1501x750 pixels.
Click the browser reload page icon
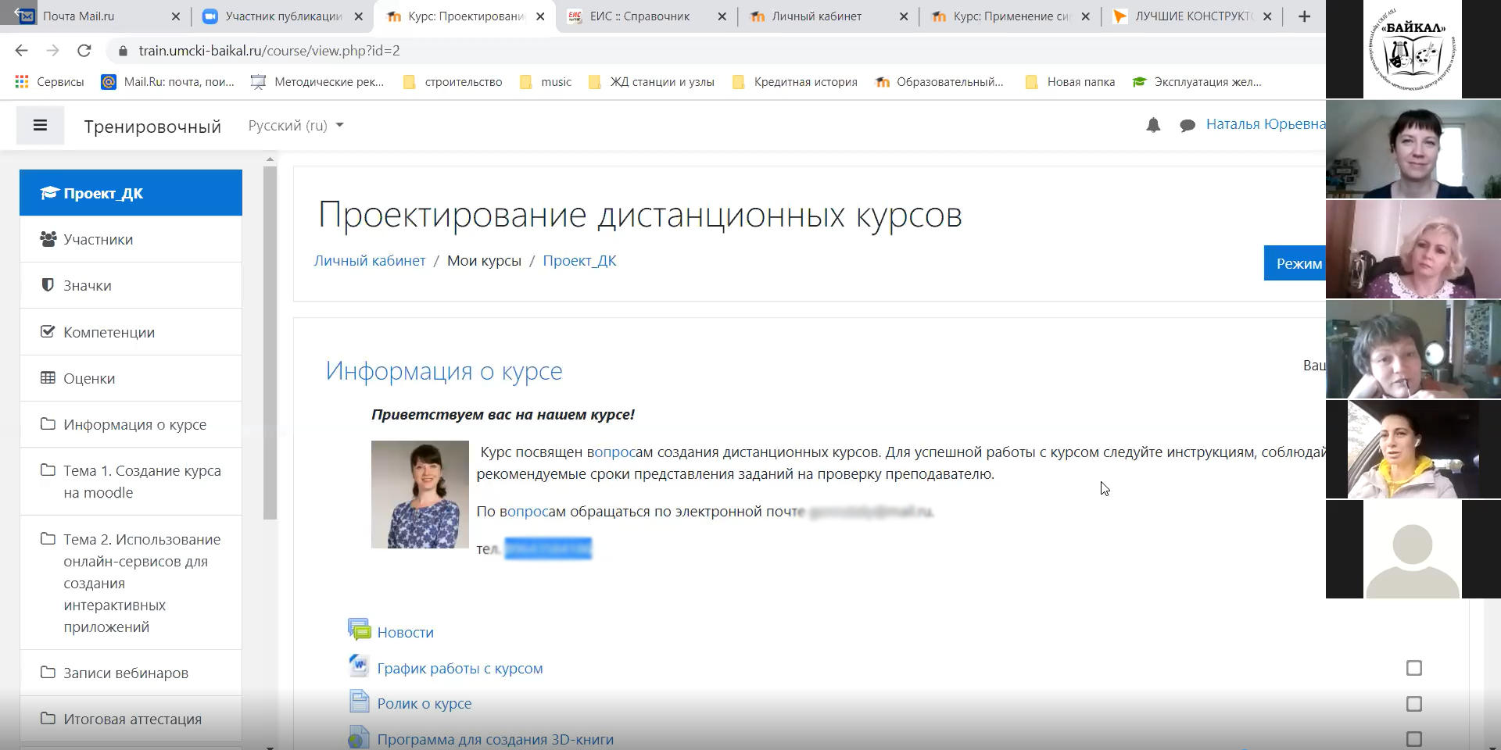[84, 51]
